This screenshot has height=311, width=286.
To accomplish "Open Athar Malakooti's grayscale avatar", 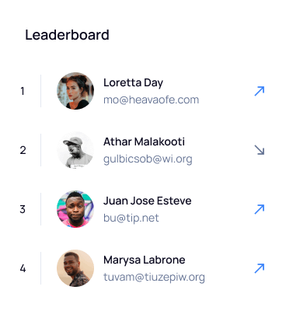I will [75, 150].
